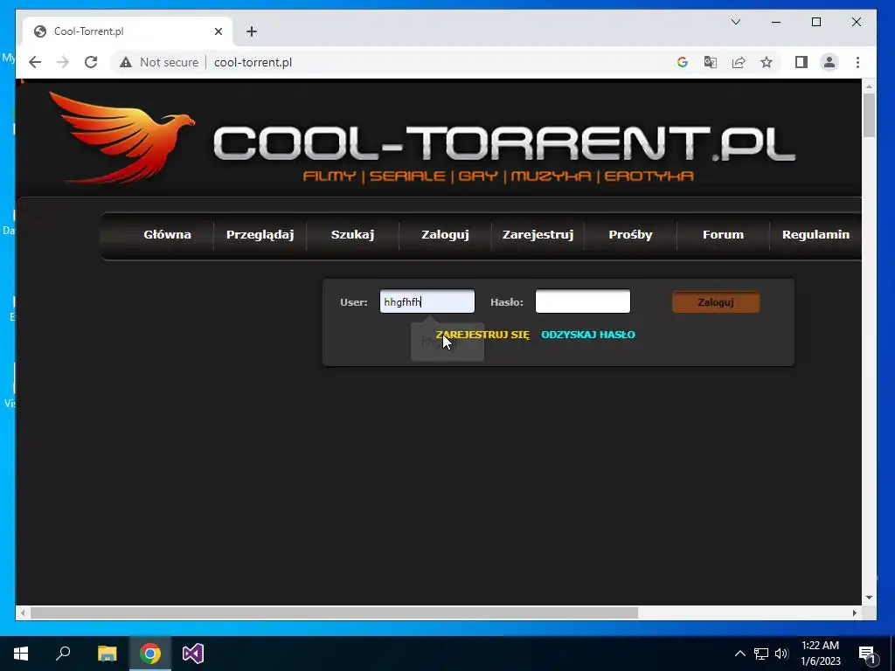Minimize the Chrome window
The width and height of the screenshot is (895, 671).
(776, 22)
